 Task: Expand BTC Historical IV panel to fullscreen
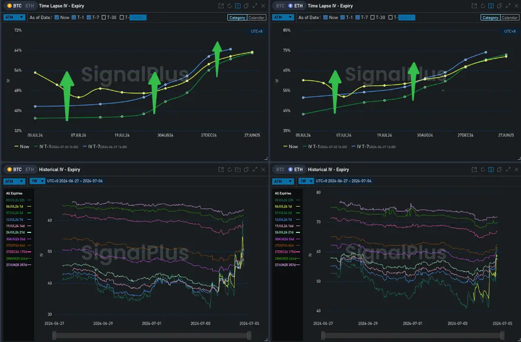255,170
